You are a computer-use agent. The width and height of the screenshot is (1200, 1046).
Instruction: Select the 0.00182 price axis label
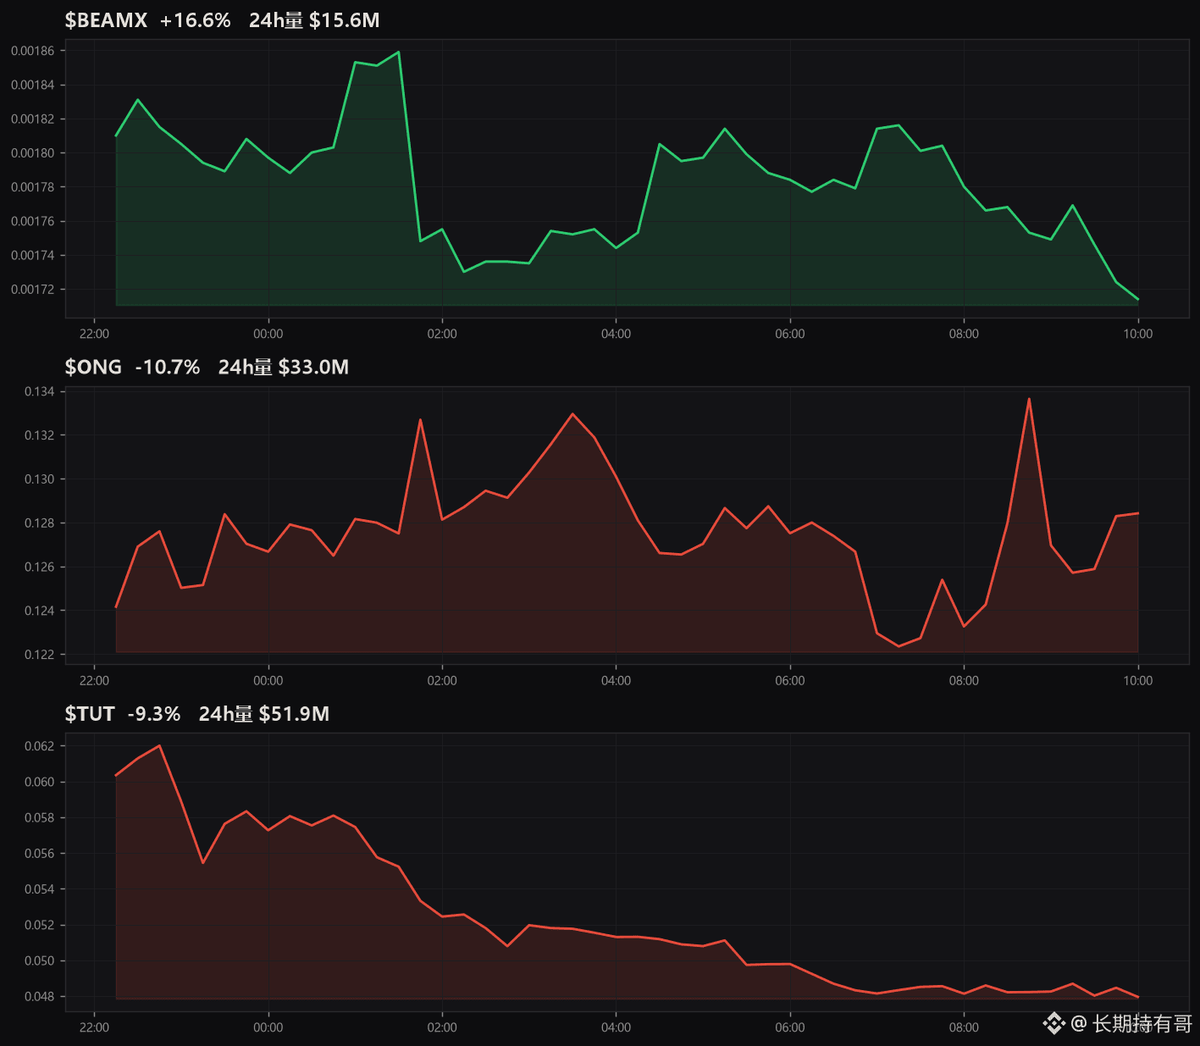tap(33, 119)
